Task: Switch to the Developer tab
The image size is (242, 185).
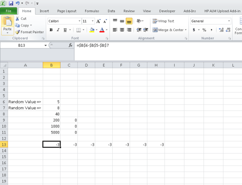Action: coord(167,11)
